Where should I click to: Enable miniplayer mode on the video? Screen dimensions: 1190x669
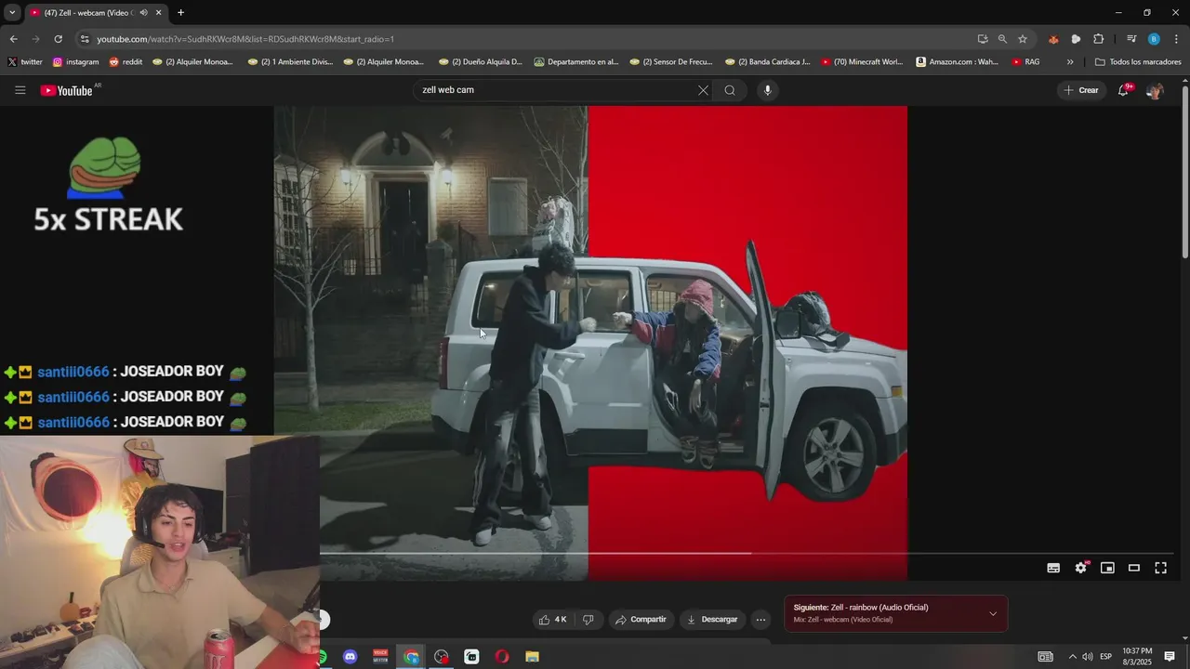click(x=1107, y=568)
